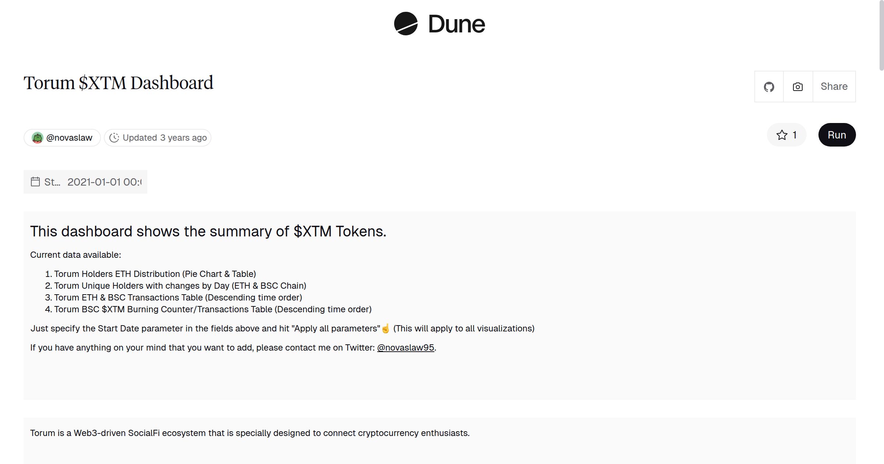Open the @novaslaw author pill

point(62,137)
